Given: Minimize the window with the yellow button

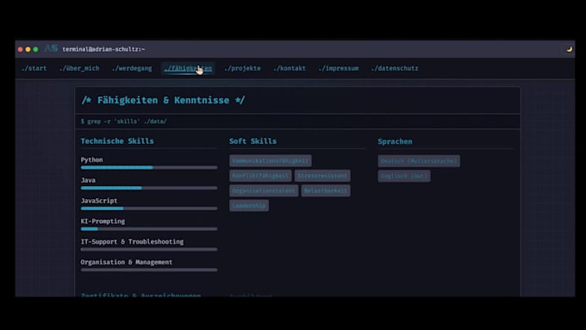Looking at the screenshot, I should pyautogui.click(x=28, y=49).
